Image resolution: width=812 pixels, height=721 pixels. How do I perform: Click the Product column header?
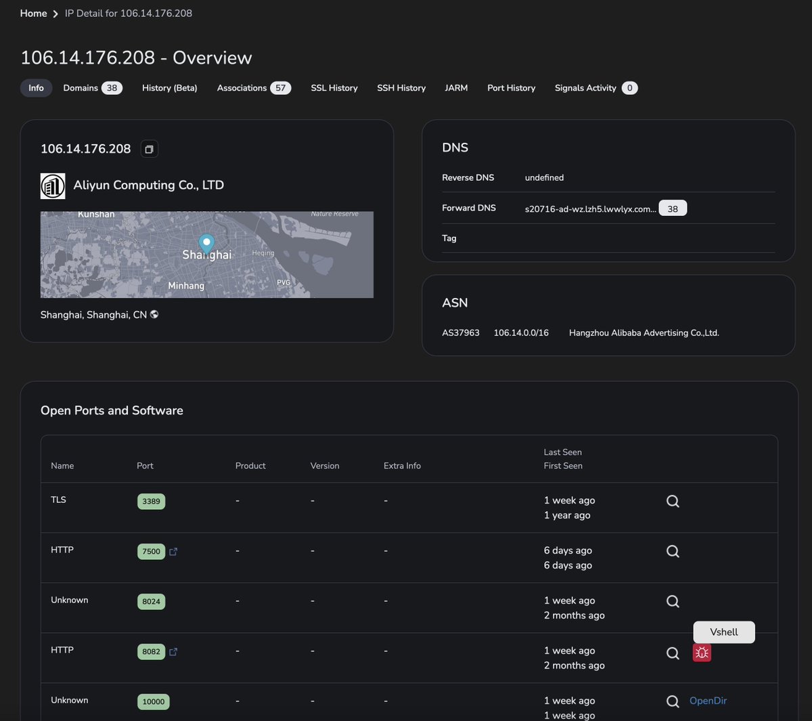click(x=250, y=466)
